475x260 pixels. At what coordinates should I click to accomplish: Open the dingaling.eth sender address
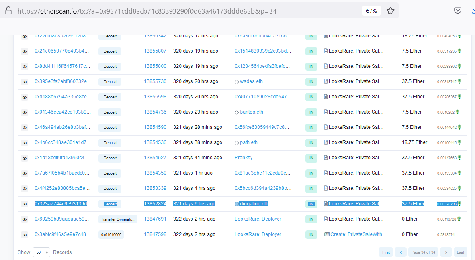[254, 204]
